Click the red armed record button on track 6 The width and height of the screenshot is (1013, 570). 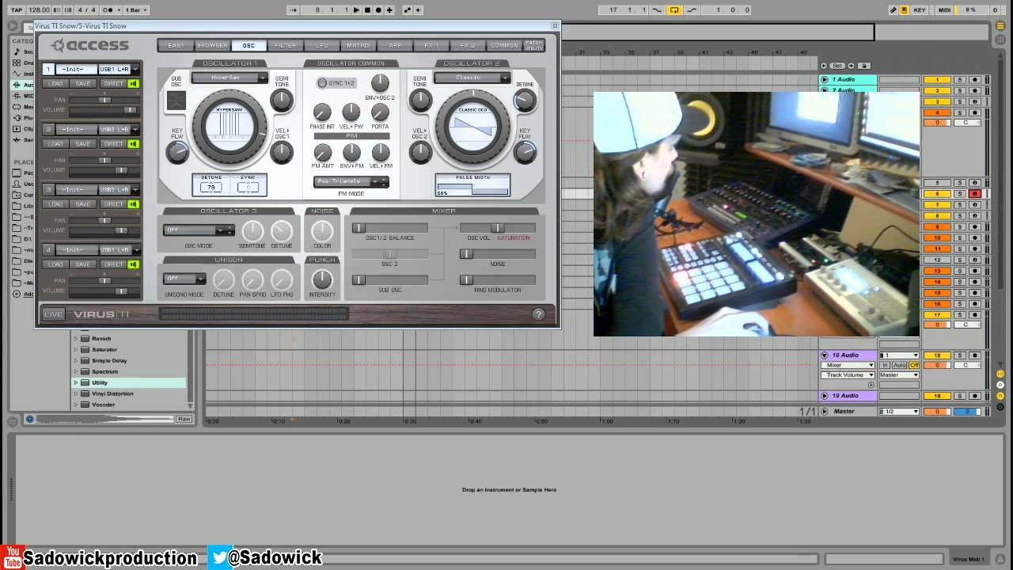tap(975, 194)
